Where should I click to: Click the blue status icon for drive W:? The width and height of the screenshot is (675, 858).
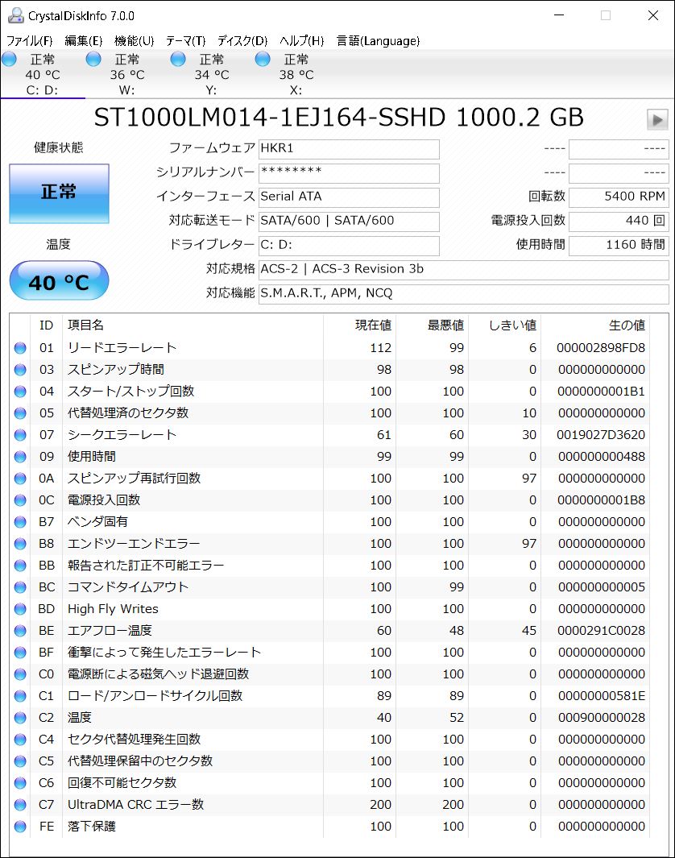[x=93, y=58]
